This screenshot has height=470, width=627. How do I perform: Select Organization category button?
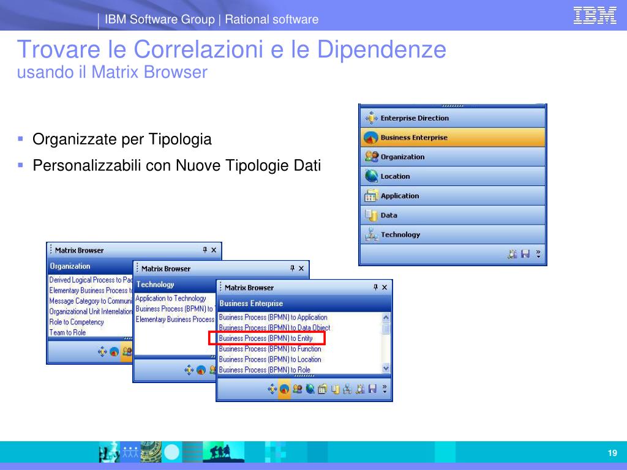[452, 157]
